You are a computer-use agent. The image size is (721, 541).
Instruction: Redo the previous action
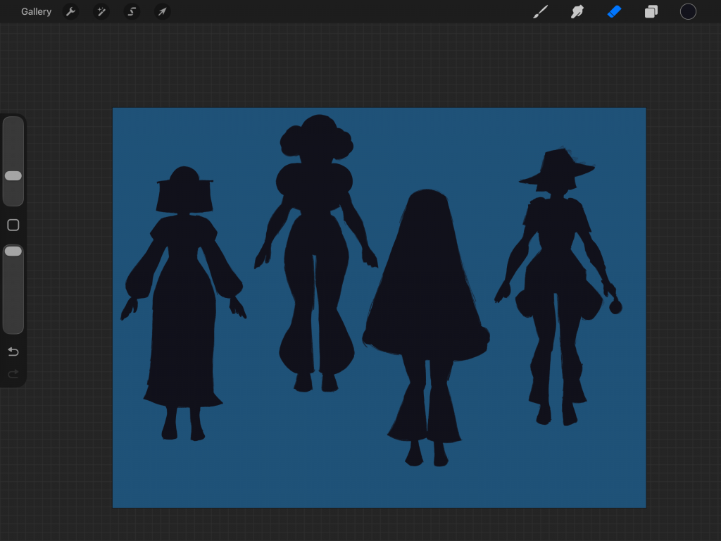(x=13, y=374)
